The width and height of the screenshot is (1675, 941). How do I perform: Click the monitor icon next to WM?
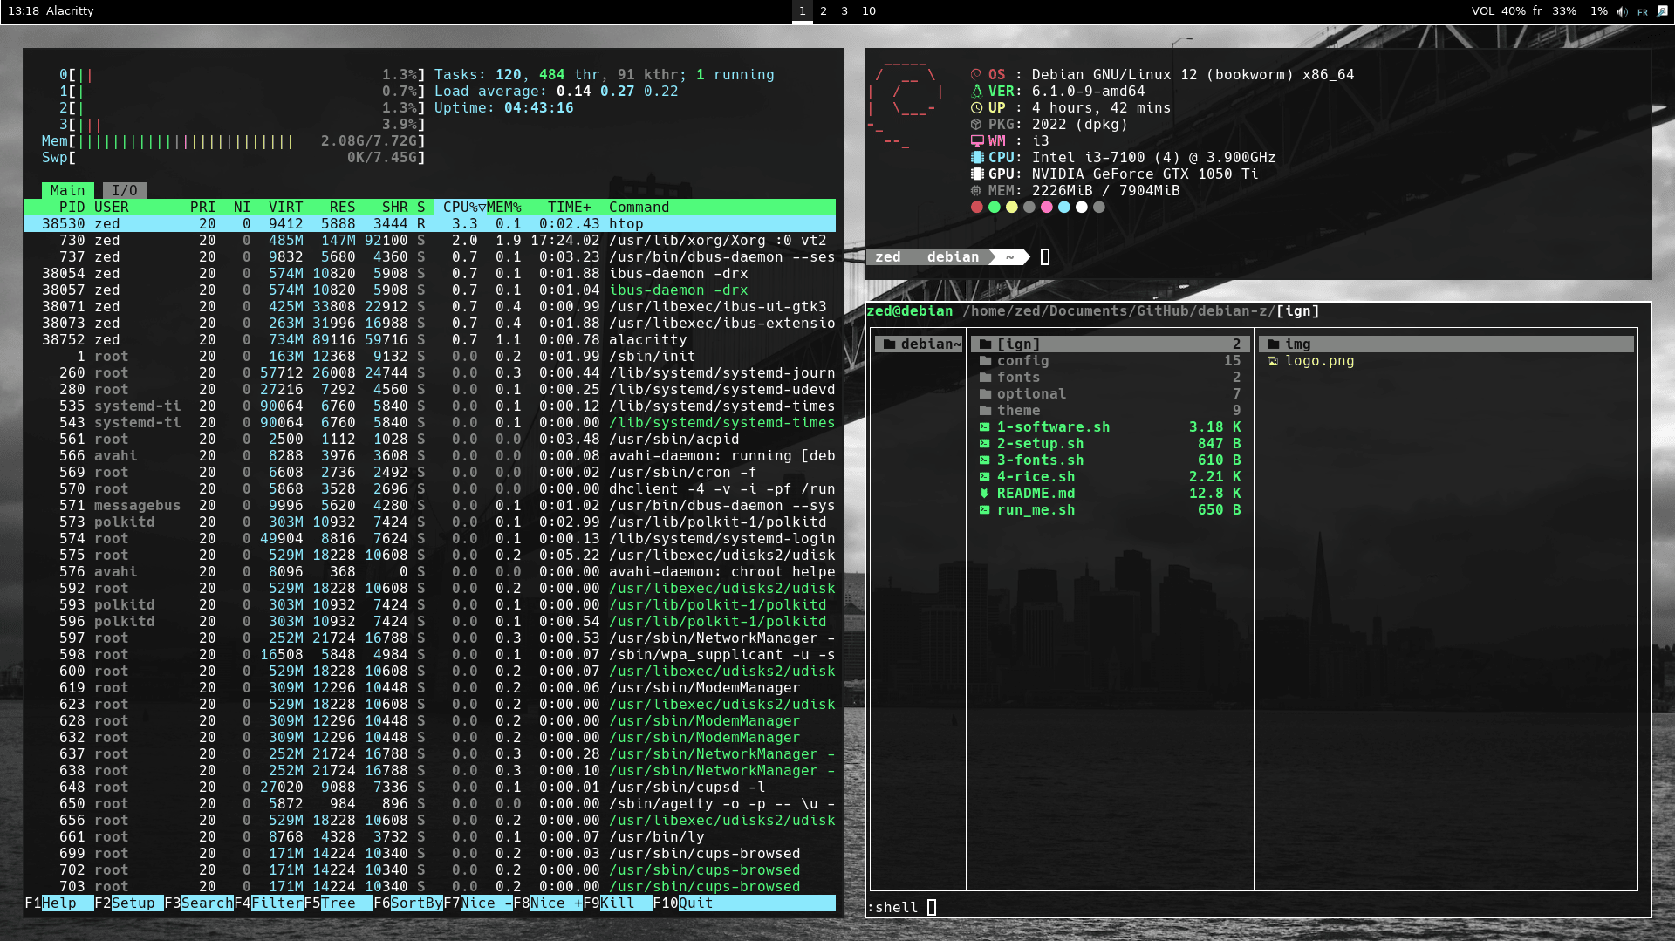click(x=977, y=140)
